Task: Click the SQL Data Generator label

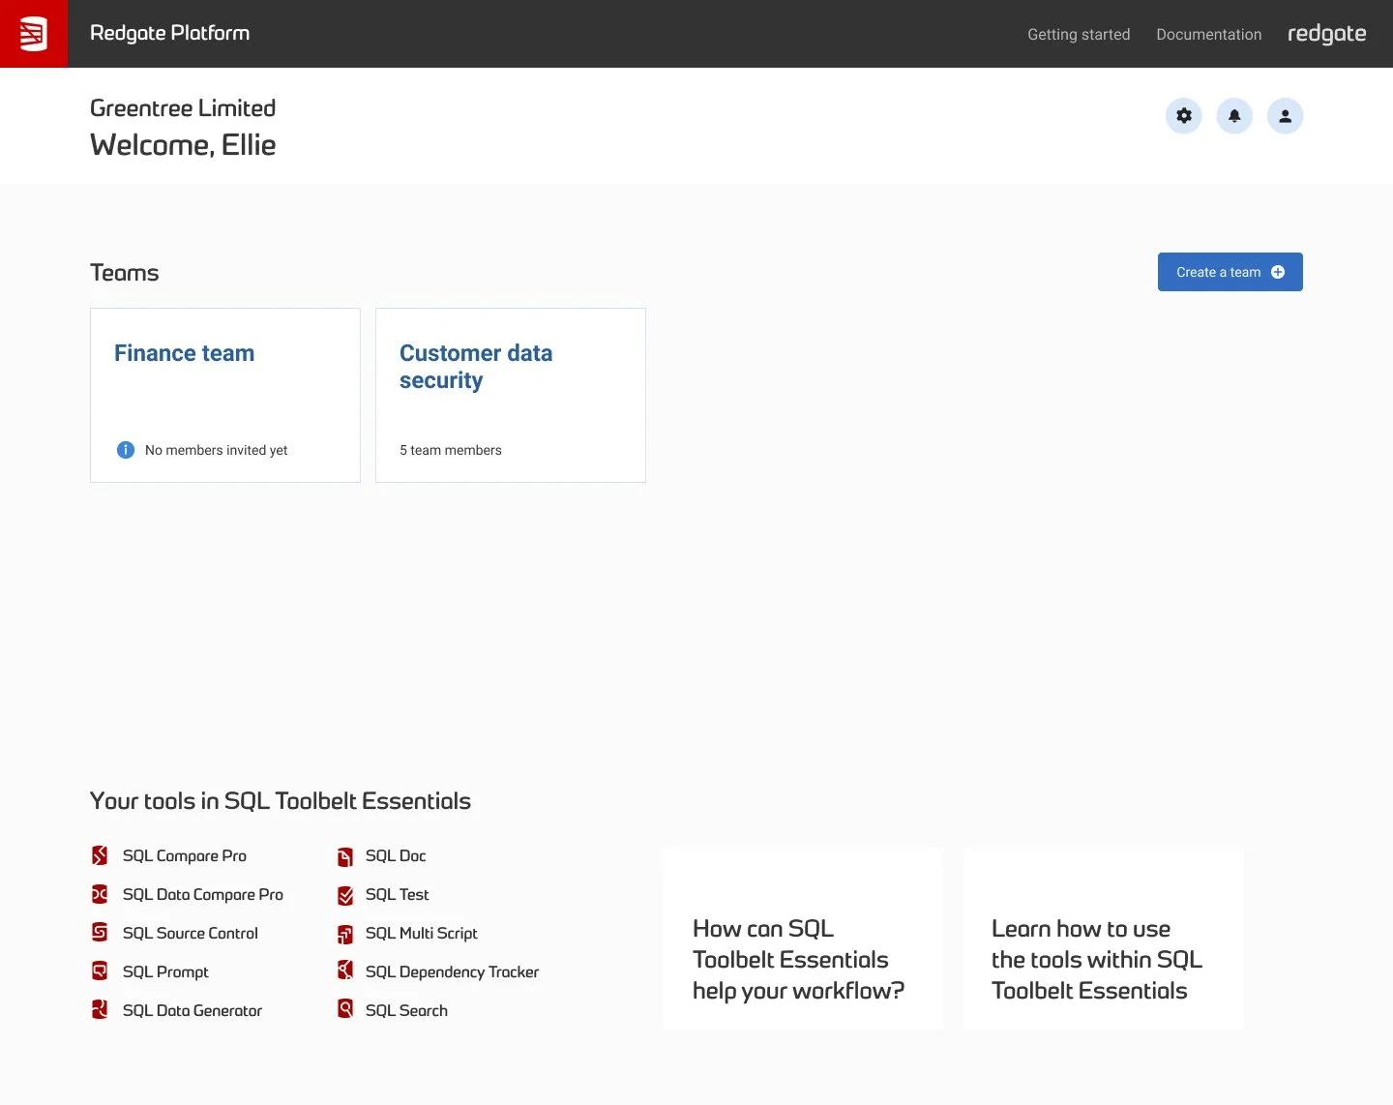Action: [x=193, y=1010]
